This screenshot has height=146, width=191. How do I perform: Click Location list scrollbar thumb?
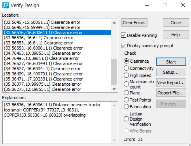[114, 72]
